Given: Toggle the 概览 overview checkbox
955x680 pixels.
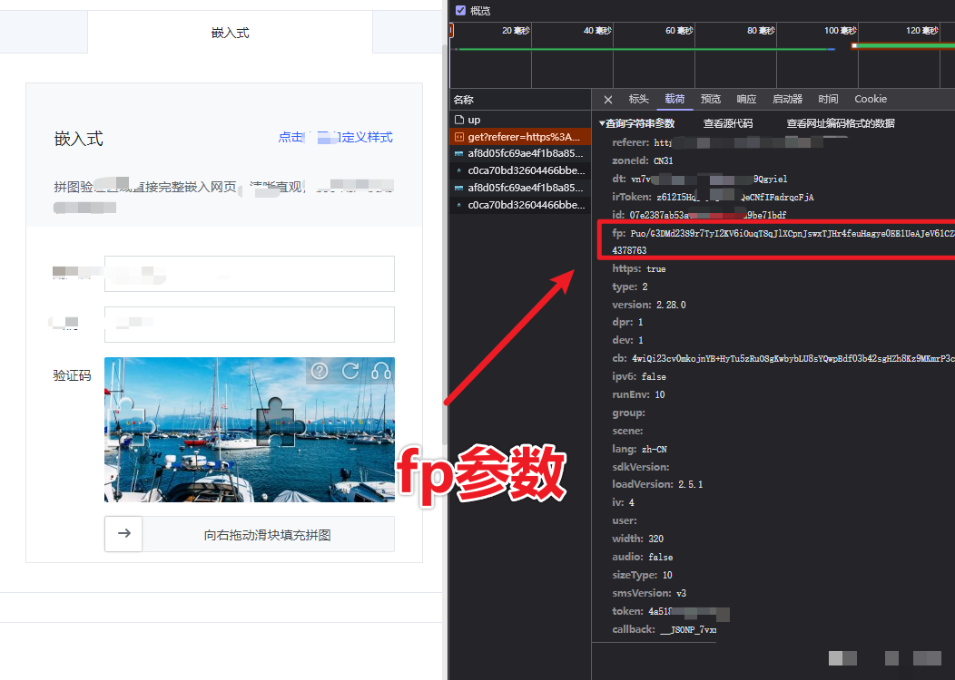Looking at the screenshot, I should tap(461, 11).
